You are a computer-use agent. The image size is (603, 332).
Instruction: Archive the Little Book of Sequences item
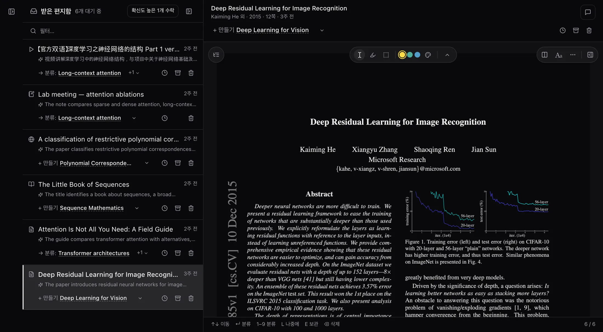click(178, 208)
